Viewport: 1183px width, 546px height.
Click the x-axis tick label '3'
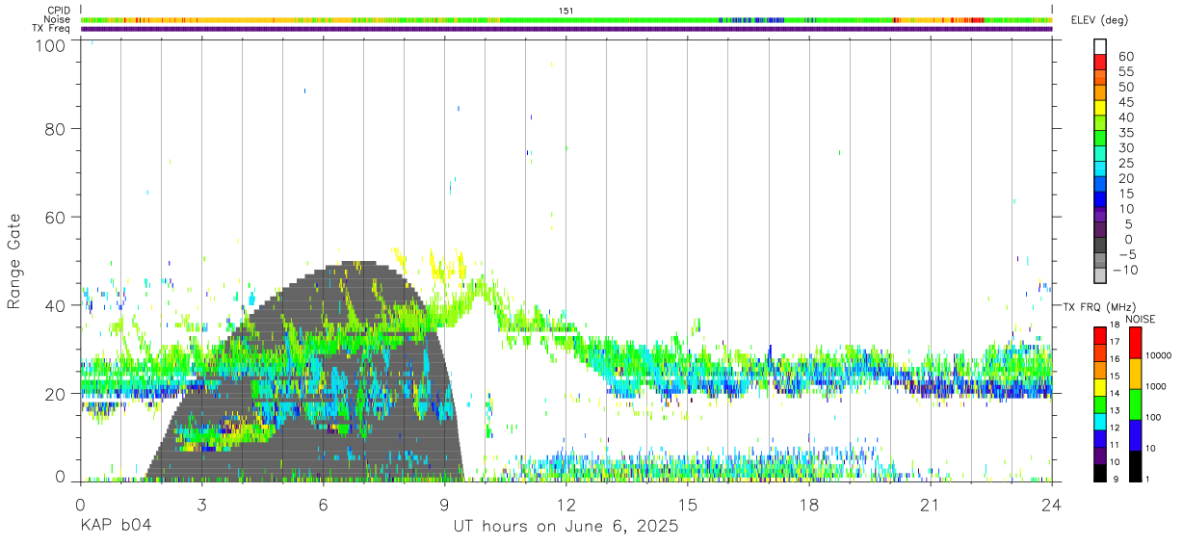[201, 507]
